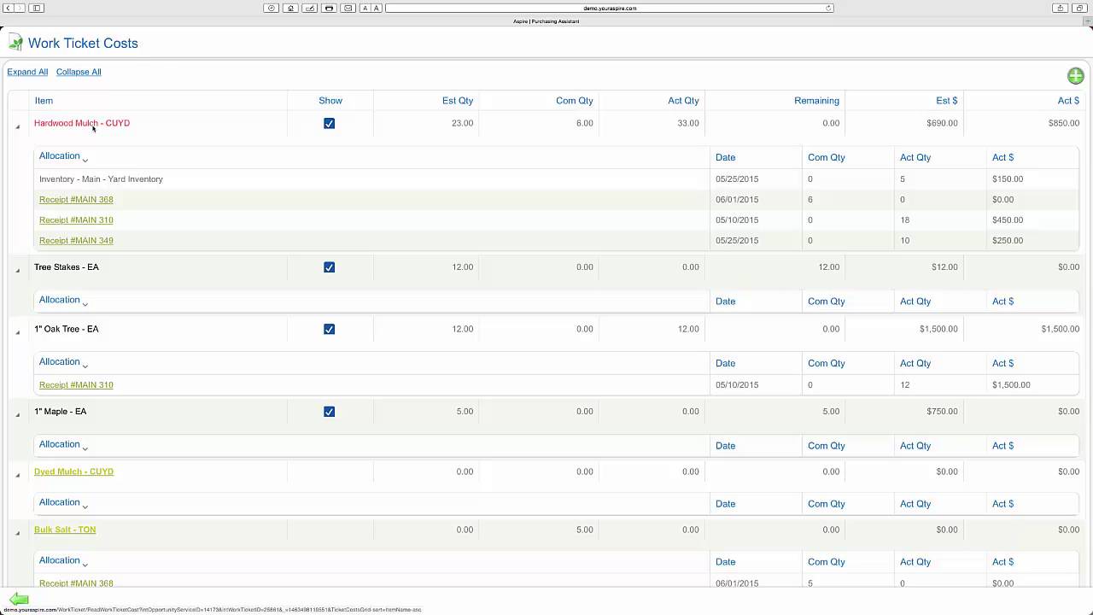The width and height of the screenshot is (1093, 615).
Task: Uncheck Show for 1" Maple
Action: [x=329, y=412]
